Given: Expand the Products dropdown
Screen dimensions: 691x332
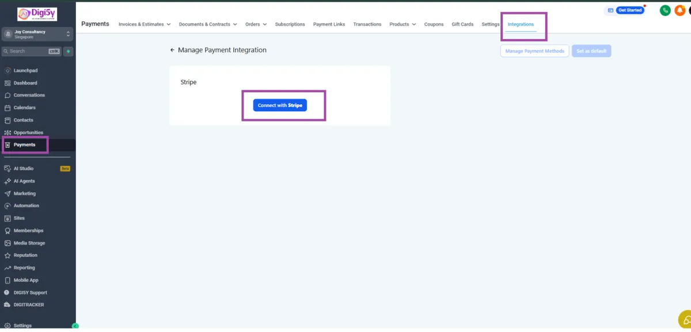Looking at the screenshot, I should click(403, 24).
